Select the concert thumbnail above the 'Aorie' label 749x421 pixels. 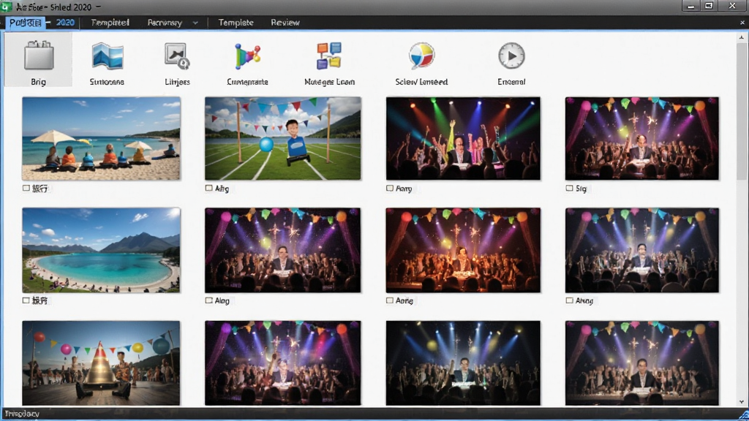coord(463,250)
